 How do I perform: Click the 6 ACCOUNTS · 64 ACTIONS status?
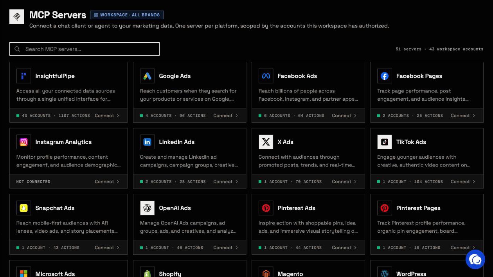pos(291,116)
